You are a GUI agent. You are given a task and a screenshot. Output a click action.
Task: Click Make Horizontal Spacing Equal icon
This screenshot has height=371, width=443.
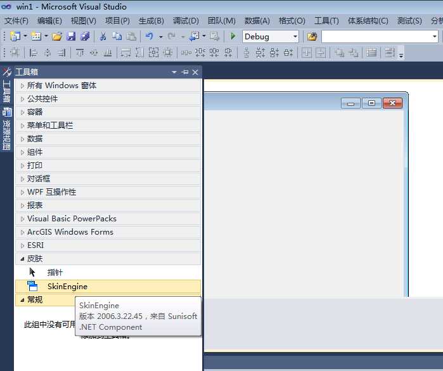[186, 53]
